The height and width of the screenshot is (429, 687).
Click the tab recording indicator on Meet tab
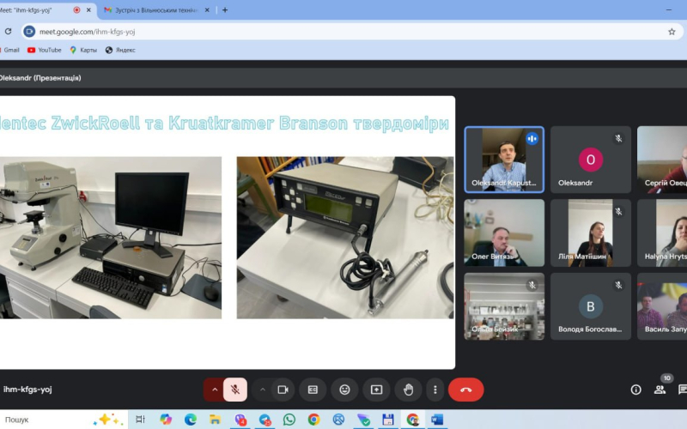point(76,10)
